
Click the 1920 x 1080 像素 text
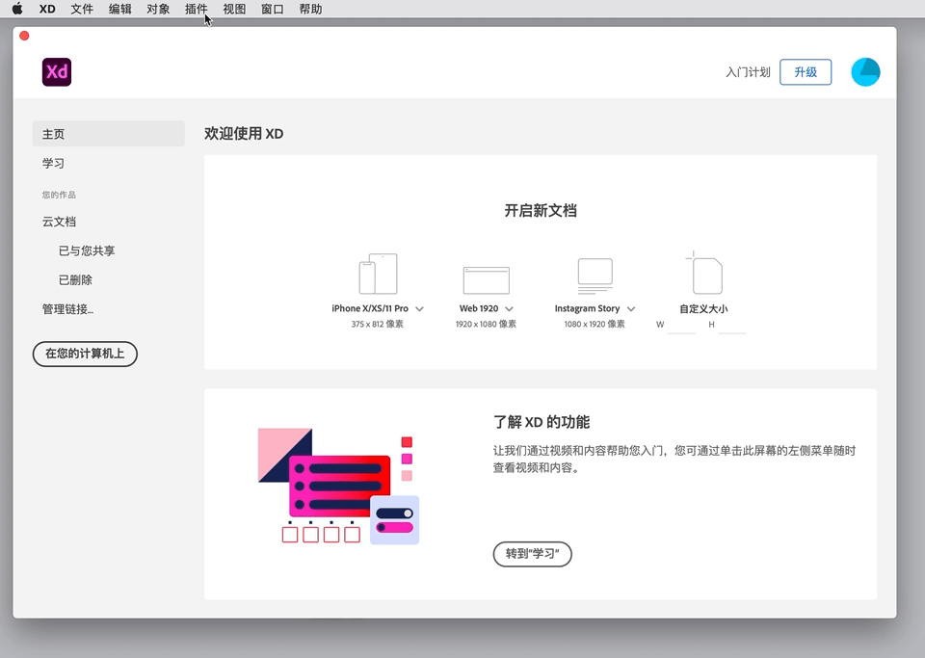[486, 324]
